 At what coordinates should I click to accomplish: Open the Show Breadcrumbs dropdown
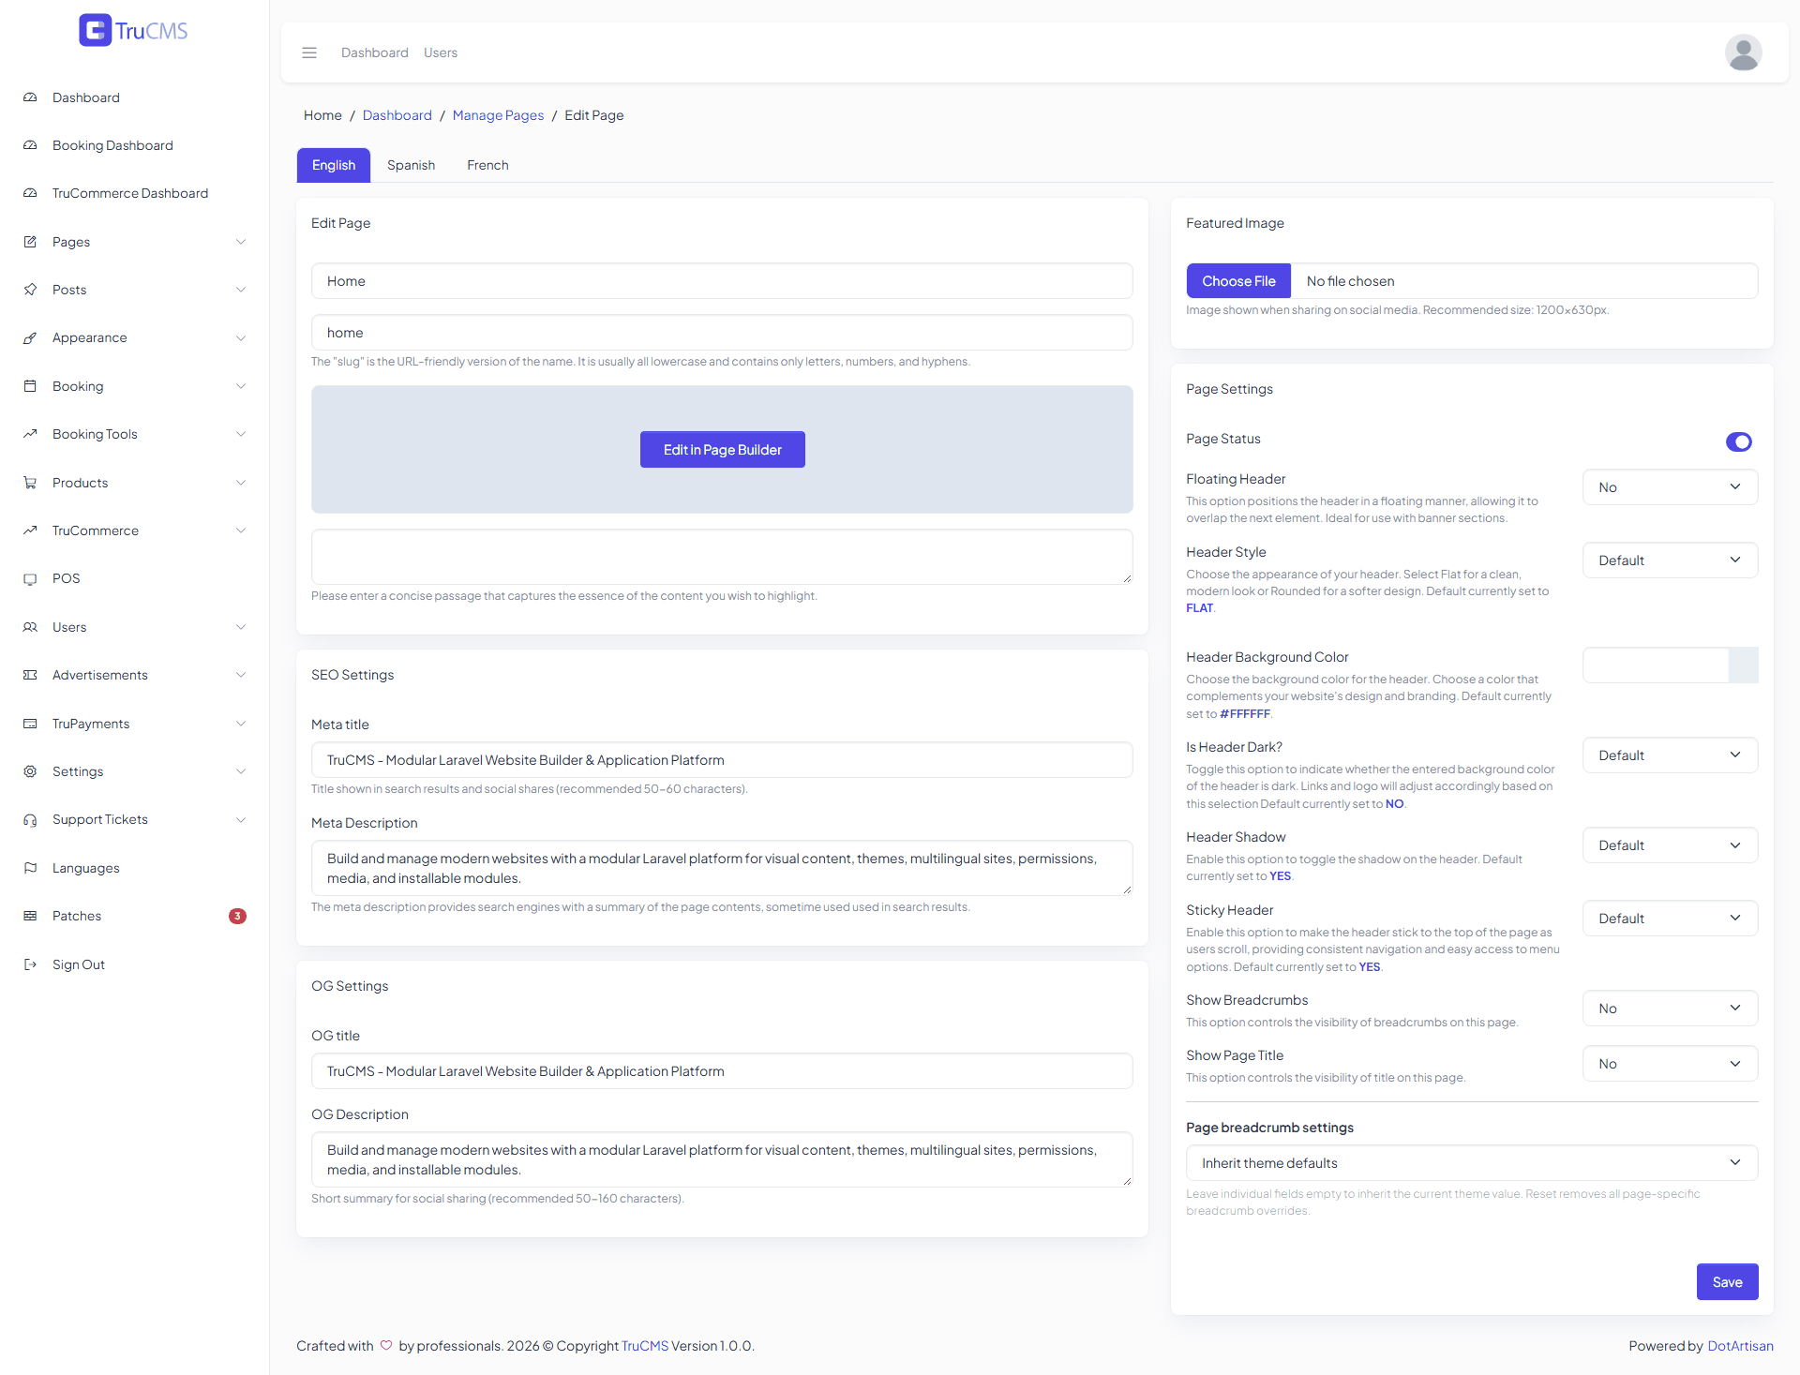click(1670, 1009)
